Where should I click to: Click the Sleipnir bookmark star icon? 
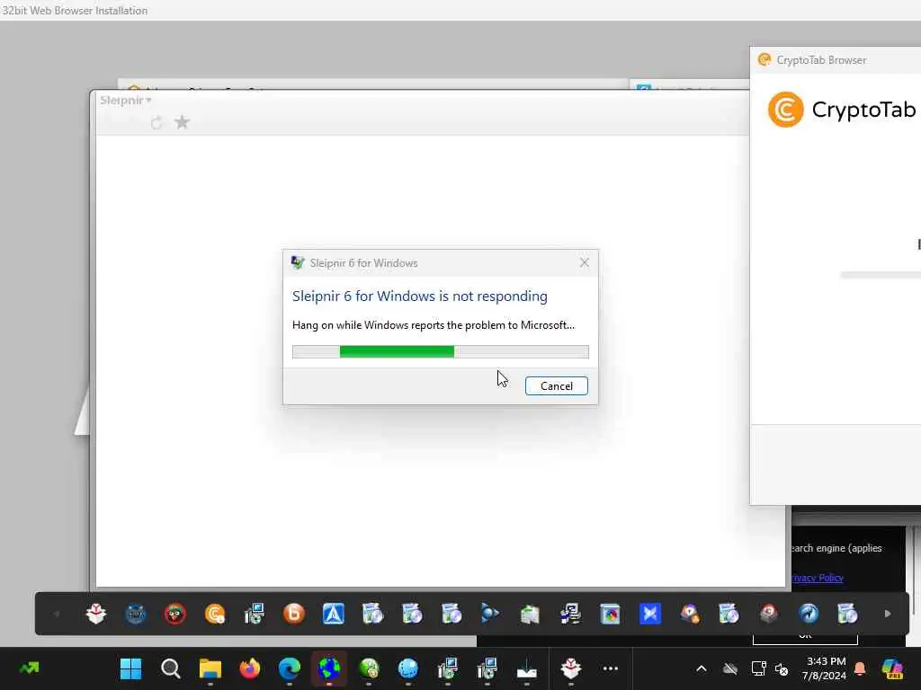pyautogui.click(x=182, y=122)
